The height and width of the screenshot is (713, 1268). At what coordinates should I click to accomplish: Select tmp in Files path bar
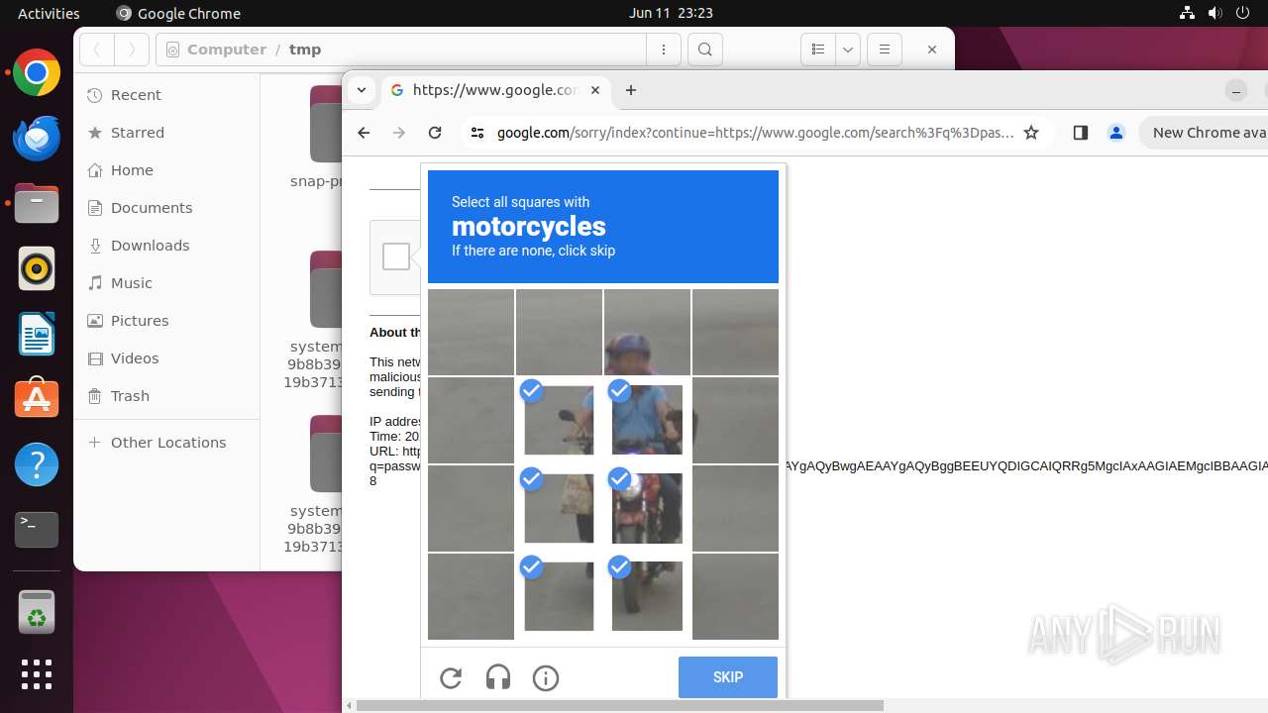click(305, 50)
